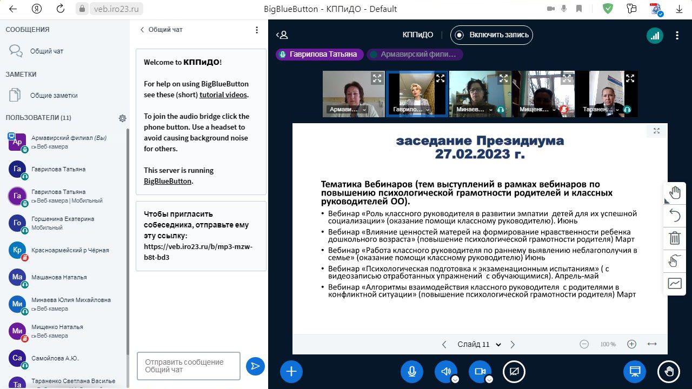The width and height of the screenshot is (692, 389).
Task: Open the tutorial videos link
Action: (223, 95)
